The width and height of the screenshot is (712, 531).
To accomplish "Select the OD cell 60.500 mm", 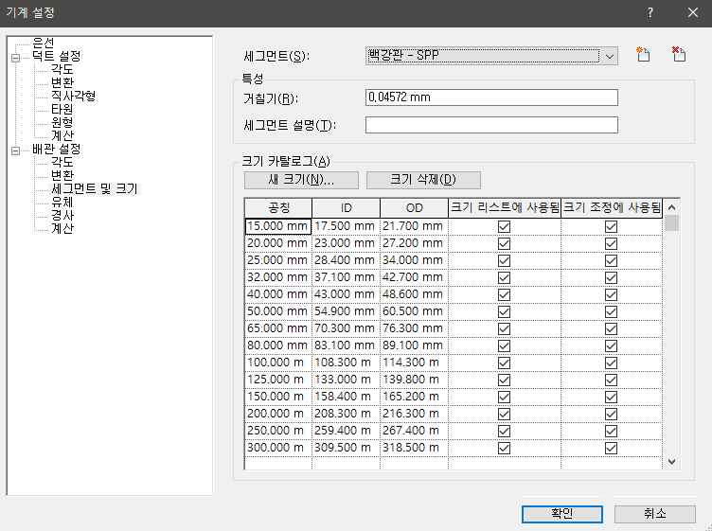I will (x=414, y=311).
